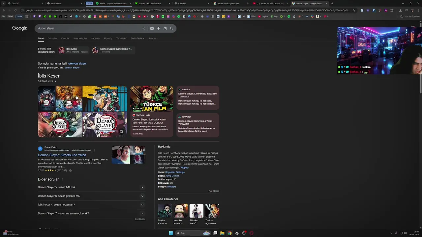The height and width of the screenshot is (237, 422).
Task: Open options menu for Prime Video result
Action: point(95,150)
